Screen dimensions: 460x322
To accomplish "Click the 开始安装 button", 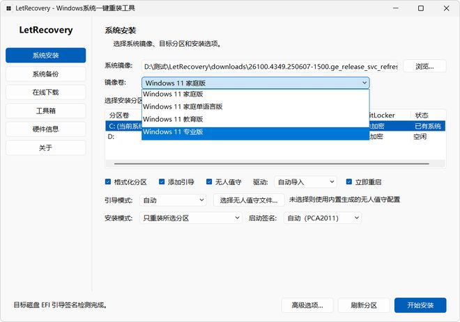I will (x=420, y=305).
